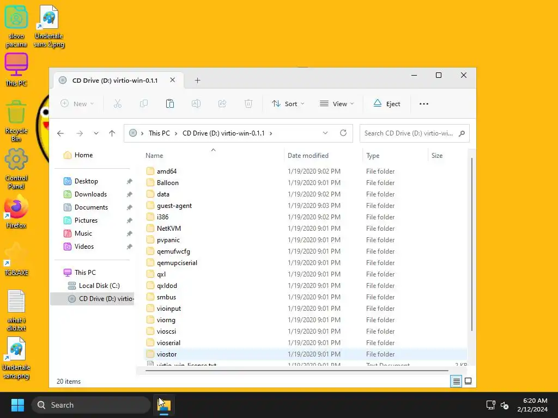Viewport: 558px width, 418px height.
Task: Click the File Explorer taskbar icon
Action: [x=164, y=405]
